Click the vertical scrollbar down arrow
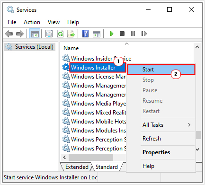The width and height of the screenshot is (205, 185). tap(197, 149)
